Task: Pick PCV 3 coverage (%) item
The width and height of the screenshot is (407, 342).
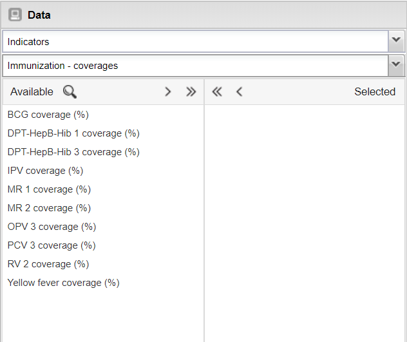Action: tap(52, 245)
